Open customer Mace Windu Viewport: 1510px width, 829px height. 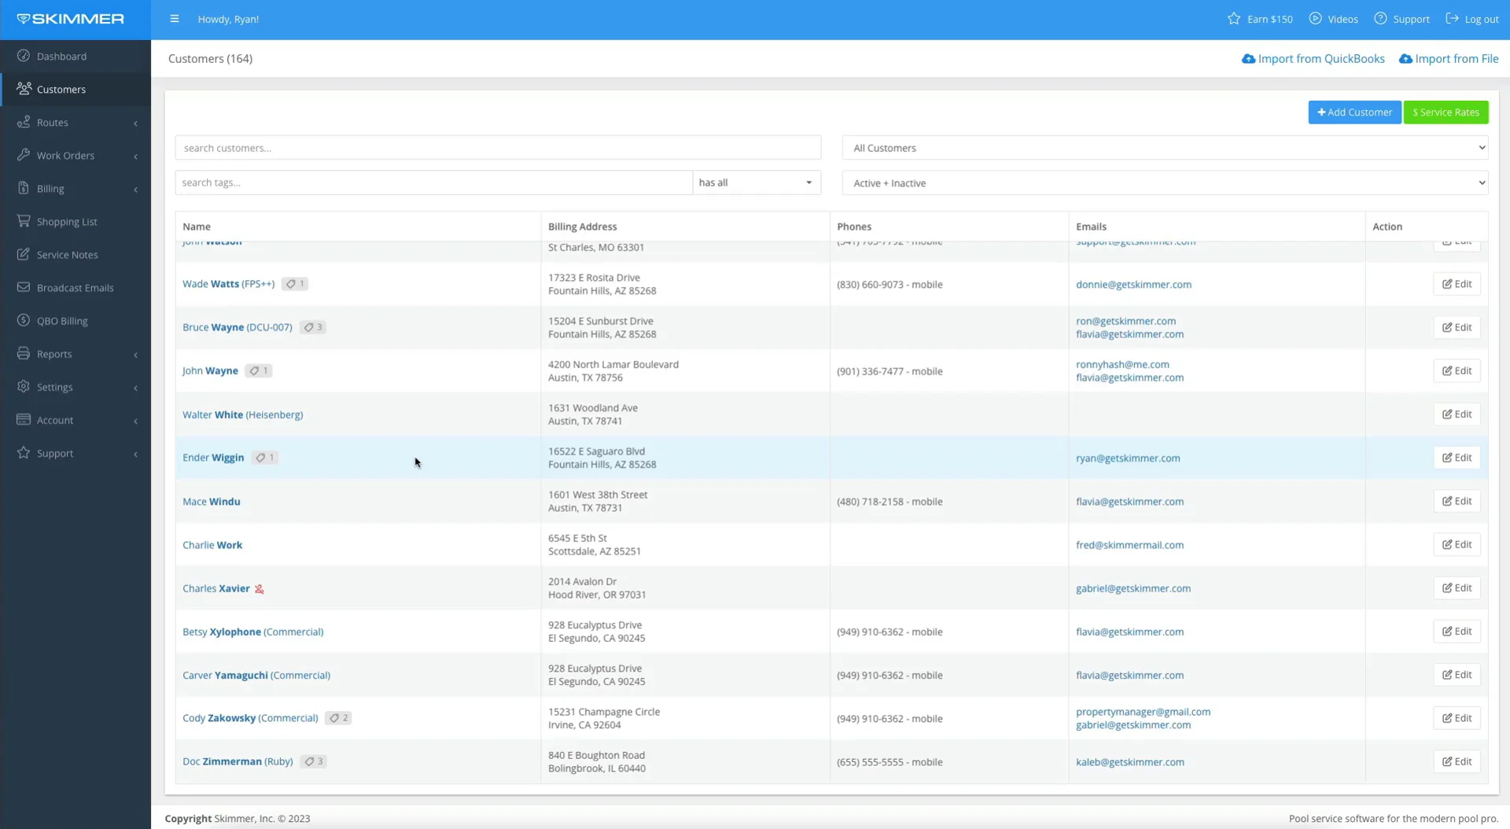(212, 502)
